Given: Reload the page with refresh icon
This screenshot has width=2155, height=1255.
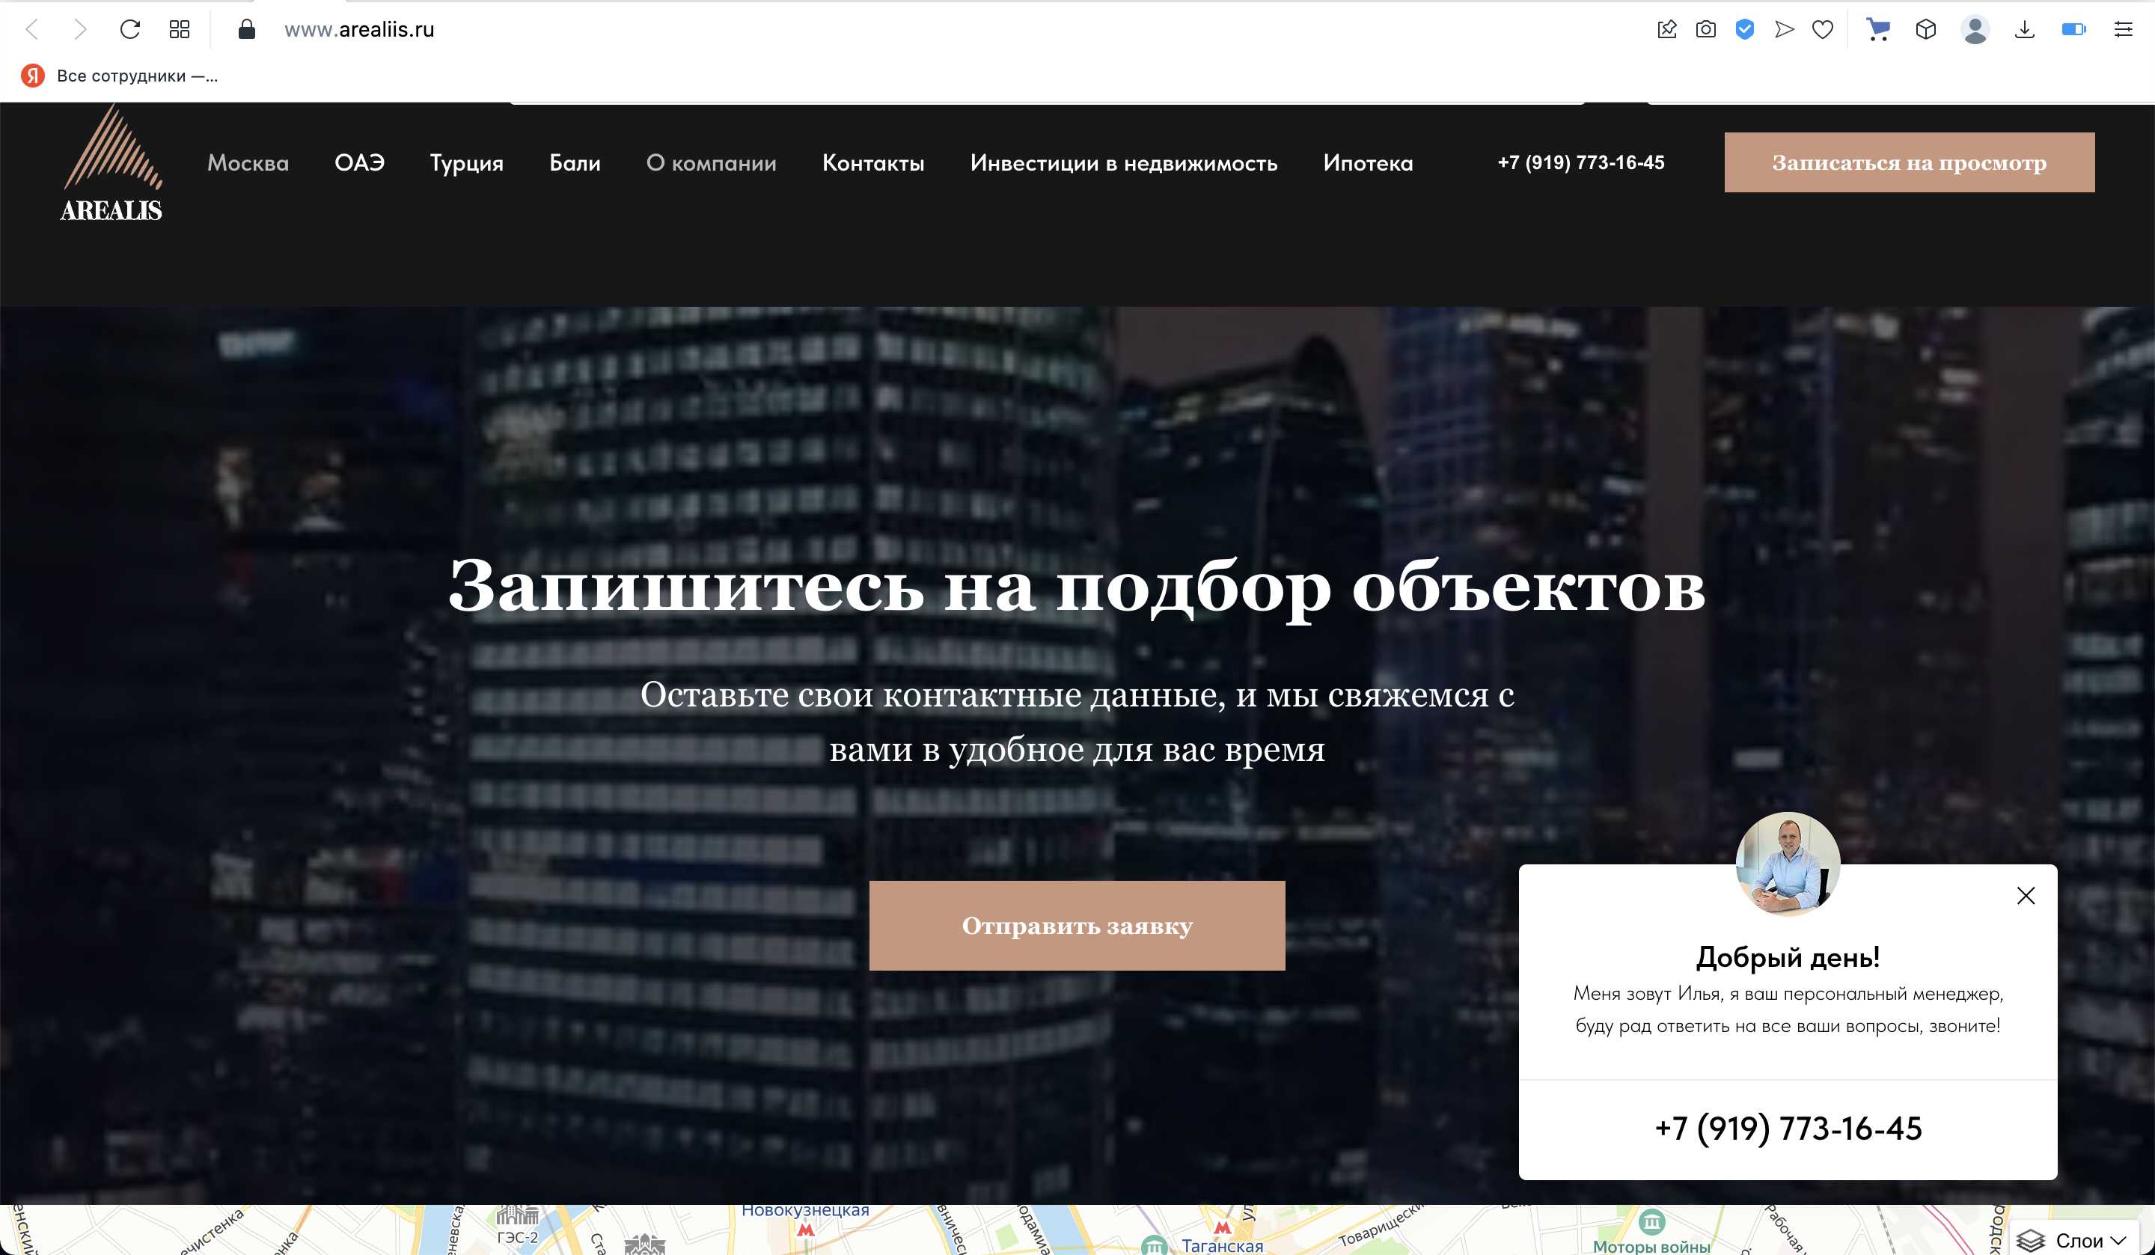Looking at the screenshot, I should pos(130,30).
